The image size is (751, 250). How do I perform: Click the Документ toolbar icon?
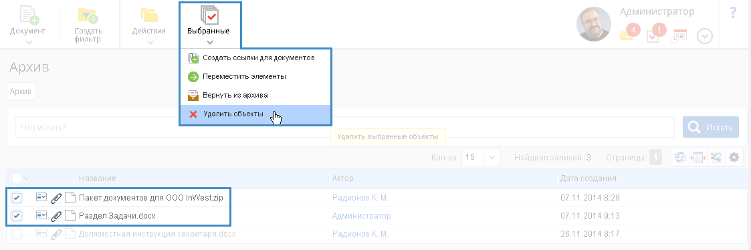[28, 15]
